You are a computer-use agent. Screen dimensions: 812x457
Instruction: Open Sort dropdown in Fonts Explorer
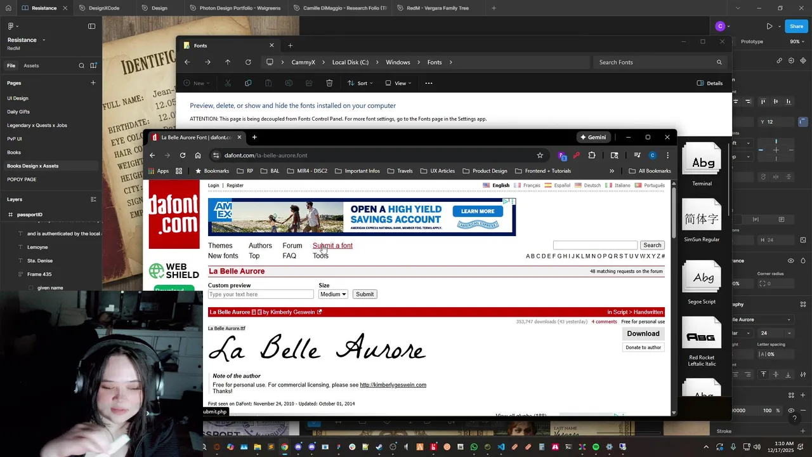point(360,83)
